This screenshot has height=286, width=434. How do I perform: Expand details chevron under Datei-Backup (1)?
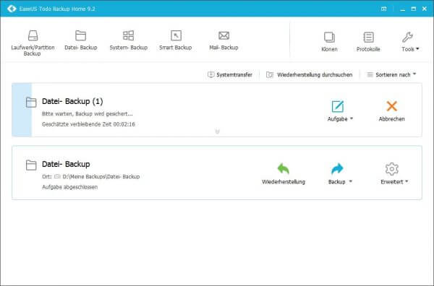point(217,131)
